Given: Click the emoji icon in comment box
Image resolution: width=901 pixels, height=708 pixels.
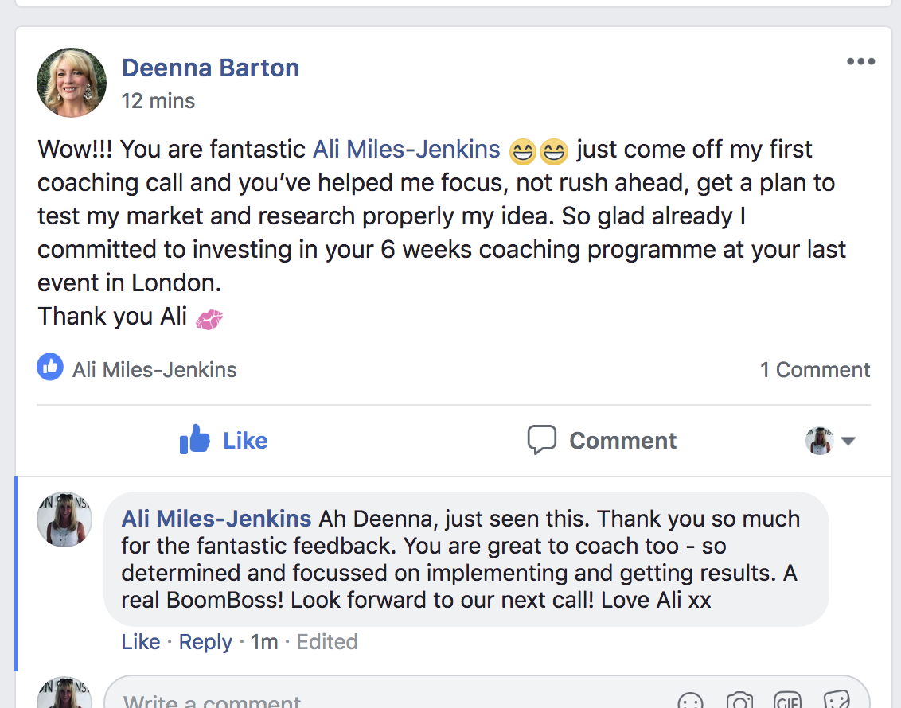Looking at the screenshot, I should click(690, 702).
